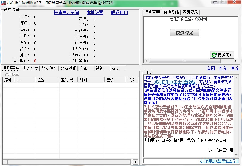Image resolution: width=242 pixels, height=166 pixels.
Task: Select the 我的车位 tab
Action: pos(30,68)
